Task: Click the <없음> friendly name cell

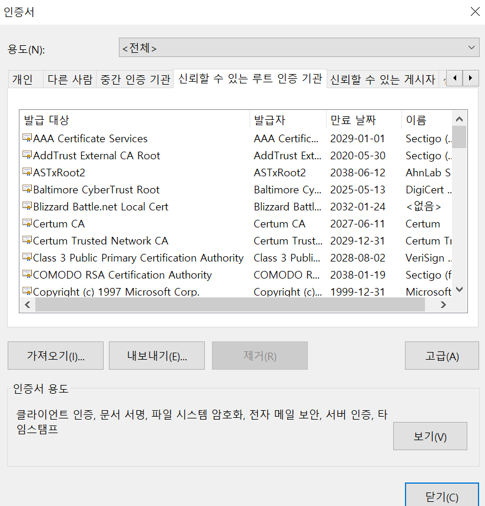Action: tap(423, 206)
